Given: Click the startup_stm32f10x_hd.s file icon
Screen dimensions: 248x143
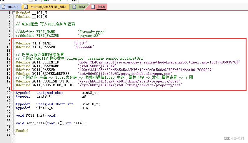Looking at the screenshot, I should coord(26,7).
